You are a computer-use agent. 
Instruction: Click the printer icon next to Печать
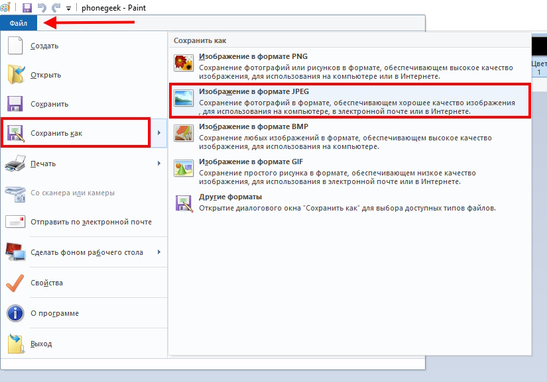(x=15, y=164)
